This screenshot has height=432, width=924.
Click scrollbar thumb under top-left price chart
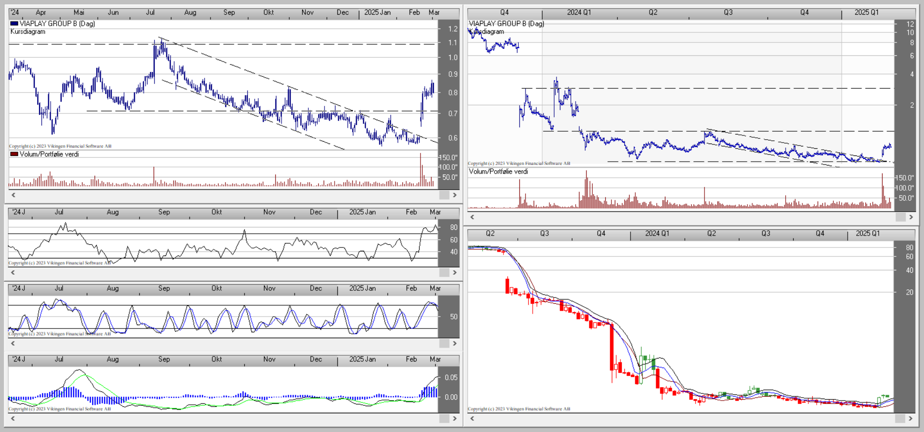pos(444,195)
